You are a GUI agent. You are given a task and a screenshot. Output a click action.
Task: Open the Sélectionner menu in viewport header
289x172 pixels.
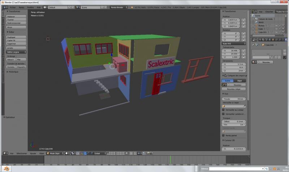click(x=22, y=153)
